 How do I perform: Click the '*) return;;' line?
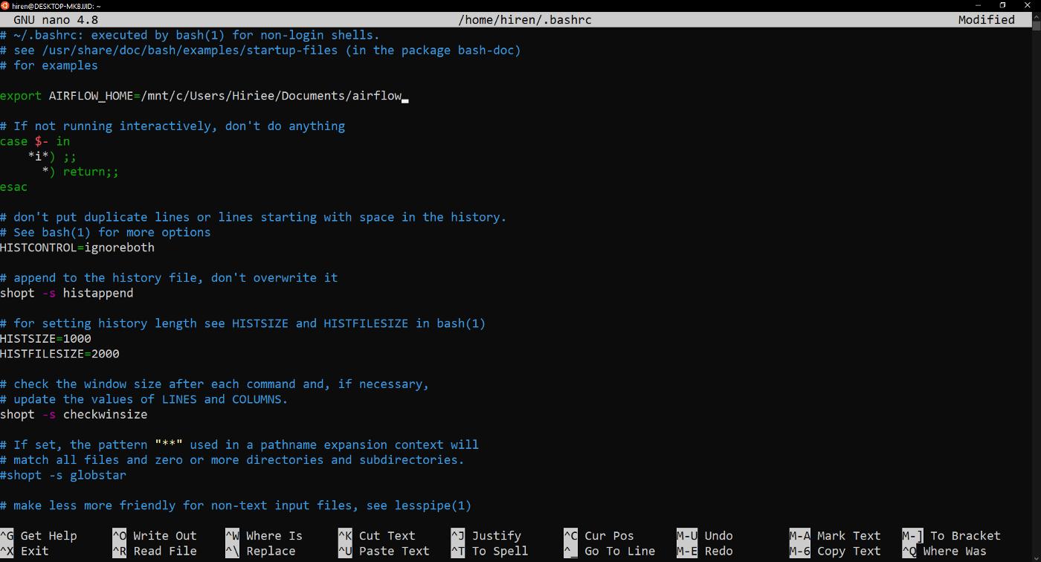80,172
